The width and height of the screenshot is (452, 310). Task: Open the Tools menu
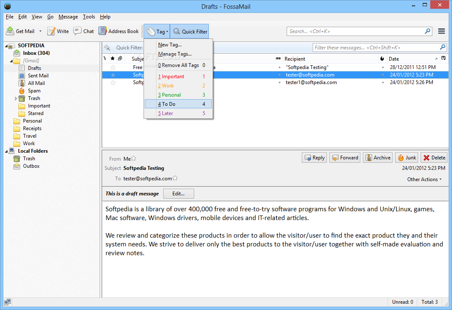(x=89, y=17)
